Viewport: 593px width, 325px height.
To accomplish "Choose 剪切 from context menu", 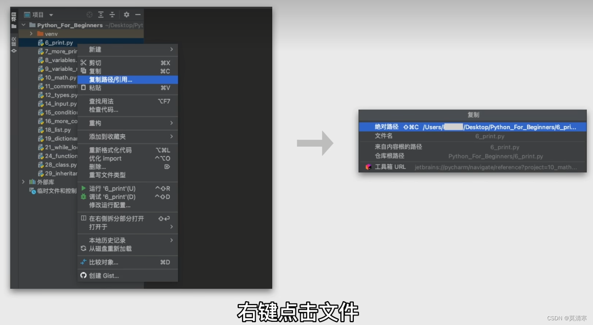I will (x=128, y=63).
